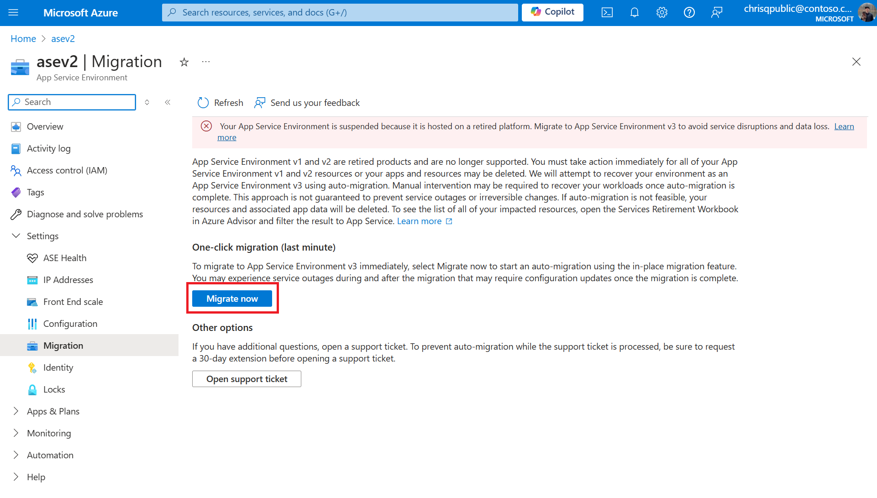Image resolution: width=877 pixels, height=498 pixels.
Task: Select the Activity log menu item
Action: pyautogui.click(x=48, y=148)
